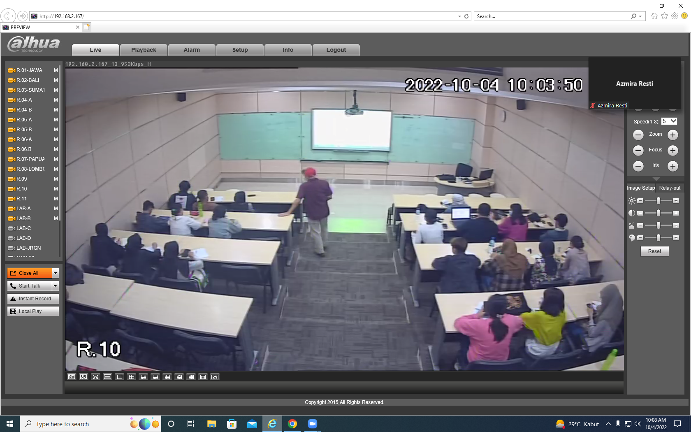The height and width of the screenshot is (432, 691).
Task: Select 25-window layout icon
Action: pyautogui.click(x=215, y=377)
